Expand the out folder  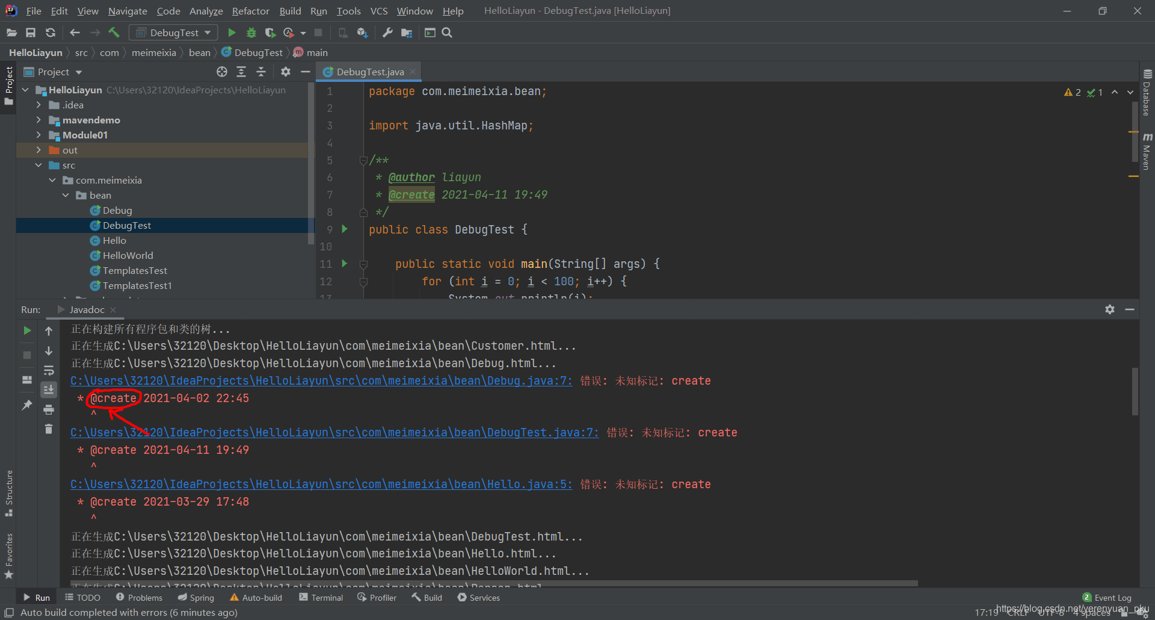38,150
